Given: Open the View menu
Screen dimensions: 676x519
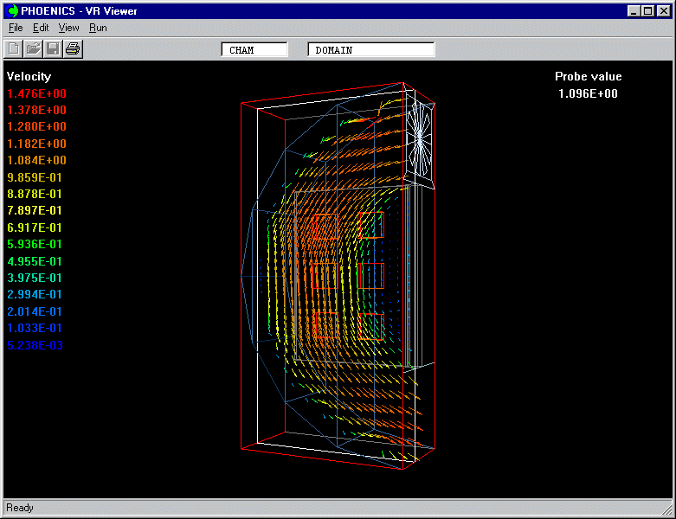Looking at the screenshot, I should coord(68,28).
